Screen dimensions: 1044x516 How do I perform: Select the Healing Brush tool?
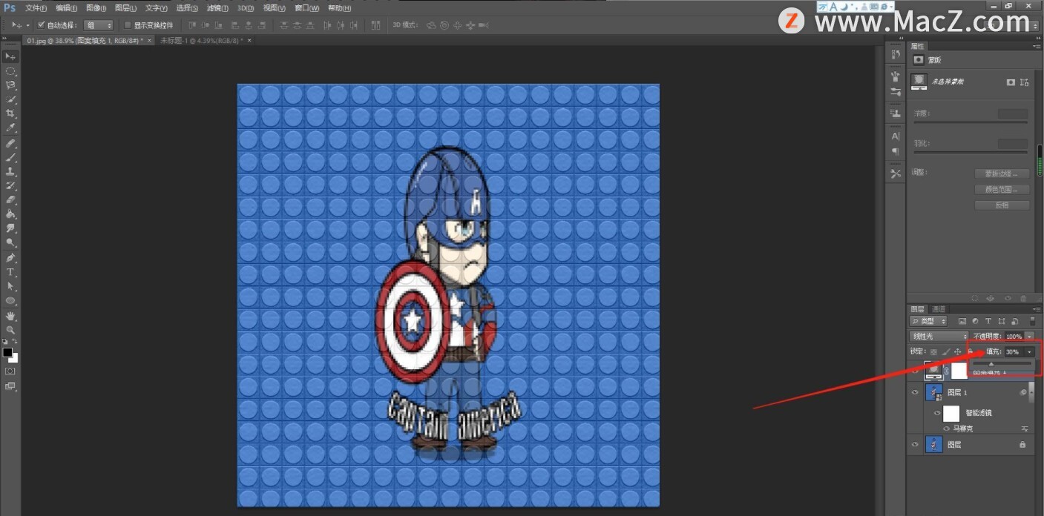10,143
